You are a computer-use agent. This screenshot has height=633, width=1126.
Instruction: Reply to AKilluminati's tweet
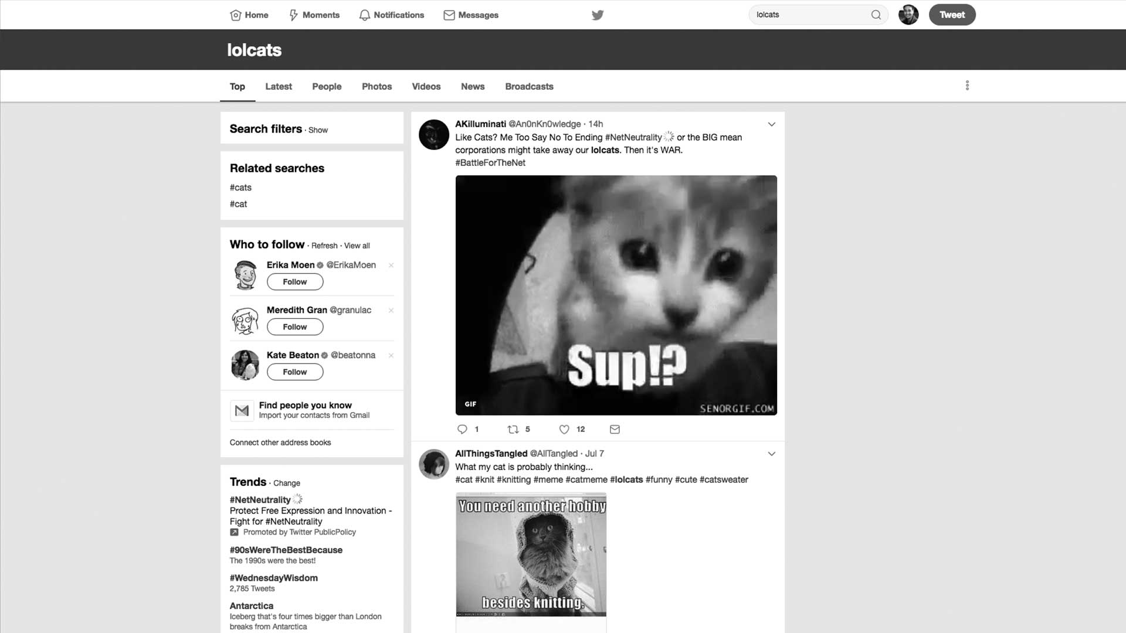(462, 429)
